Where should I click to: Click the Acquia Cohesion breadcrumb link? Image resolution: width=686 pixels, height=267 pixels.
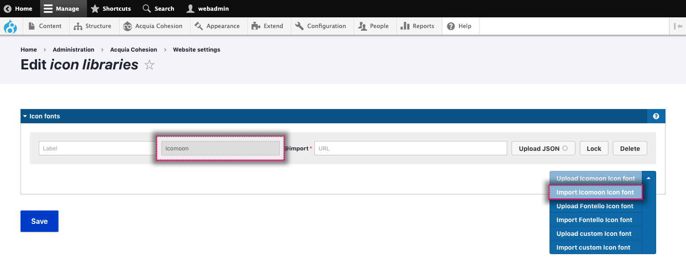tap(134, 49)
